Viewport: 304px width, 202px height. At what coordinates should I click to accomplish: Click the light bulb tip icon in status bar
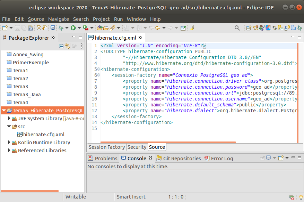(301, 197)
